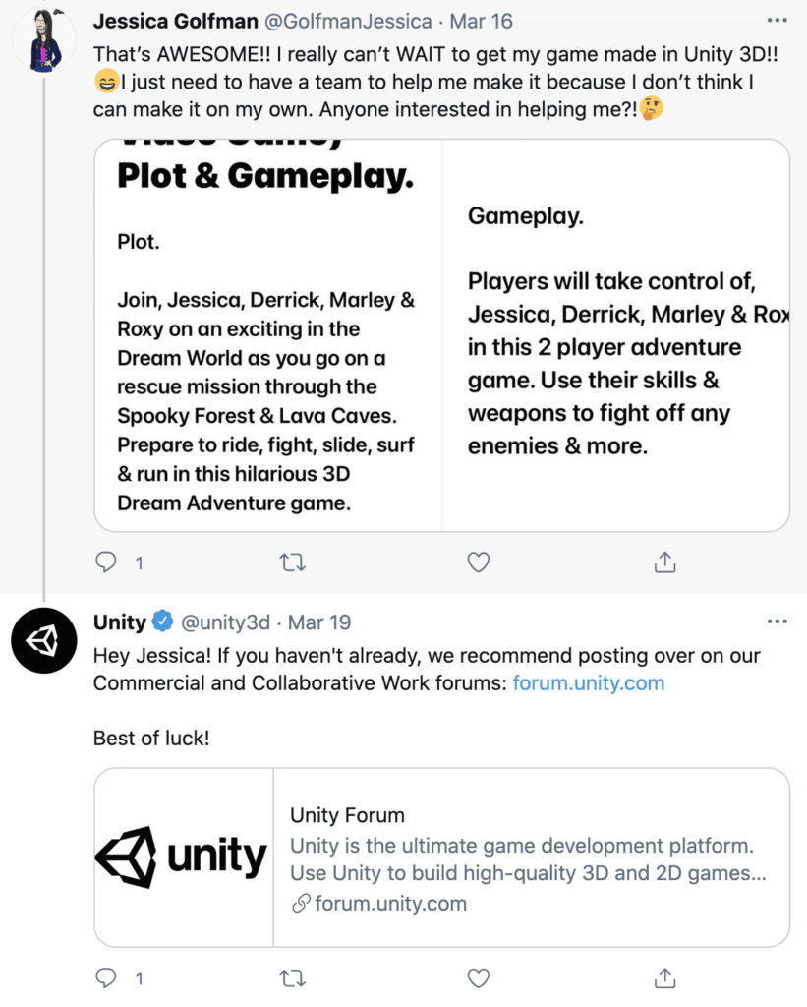Open the Unity account avatar
The image size is (807, 1007).
click(x=44, y=641)
